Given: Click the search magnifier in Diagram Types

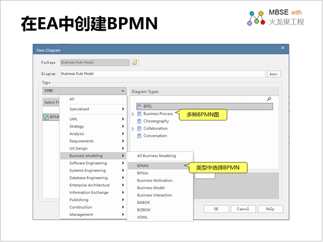Looking at the screenshot, I should [x=269, y=99].
